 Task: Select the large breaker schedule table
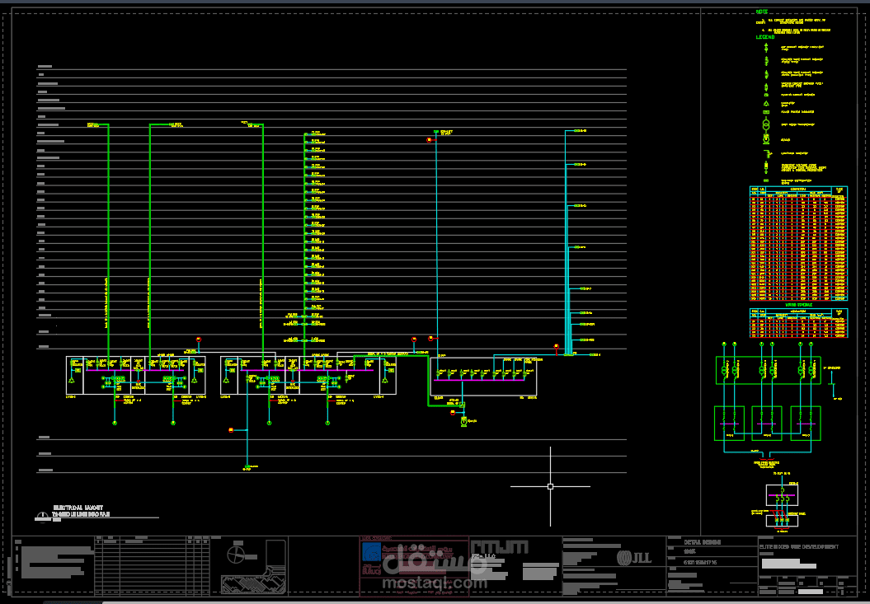[798, 243]
